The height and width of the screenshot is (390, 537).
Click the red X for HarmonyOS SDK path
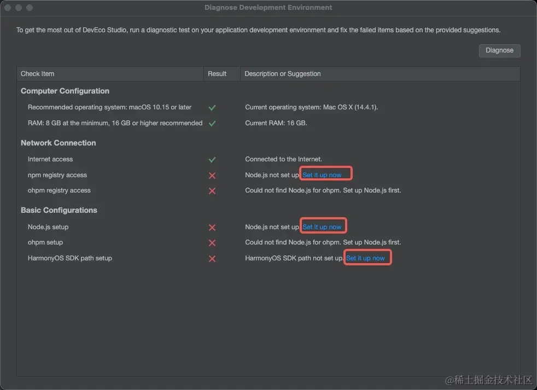tap(212, 259)
